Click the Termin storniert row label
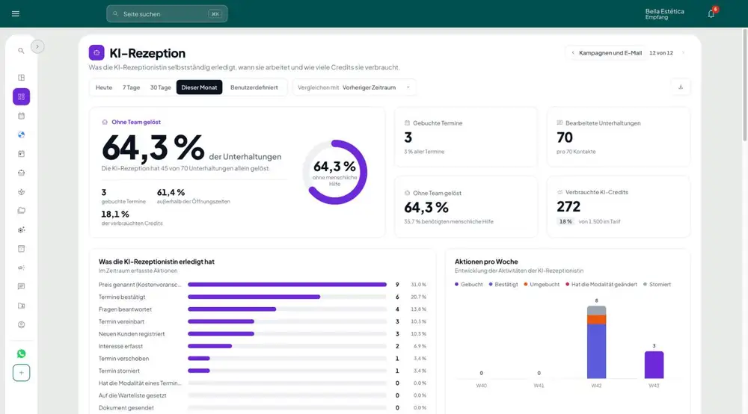 tap(119, 371)
